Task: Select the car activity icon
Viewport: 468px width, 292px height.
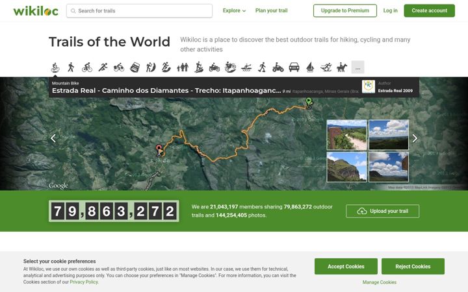Action: (294, 67)
